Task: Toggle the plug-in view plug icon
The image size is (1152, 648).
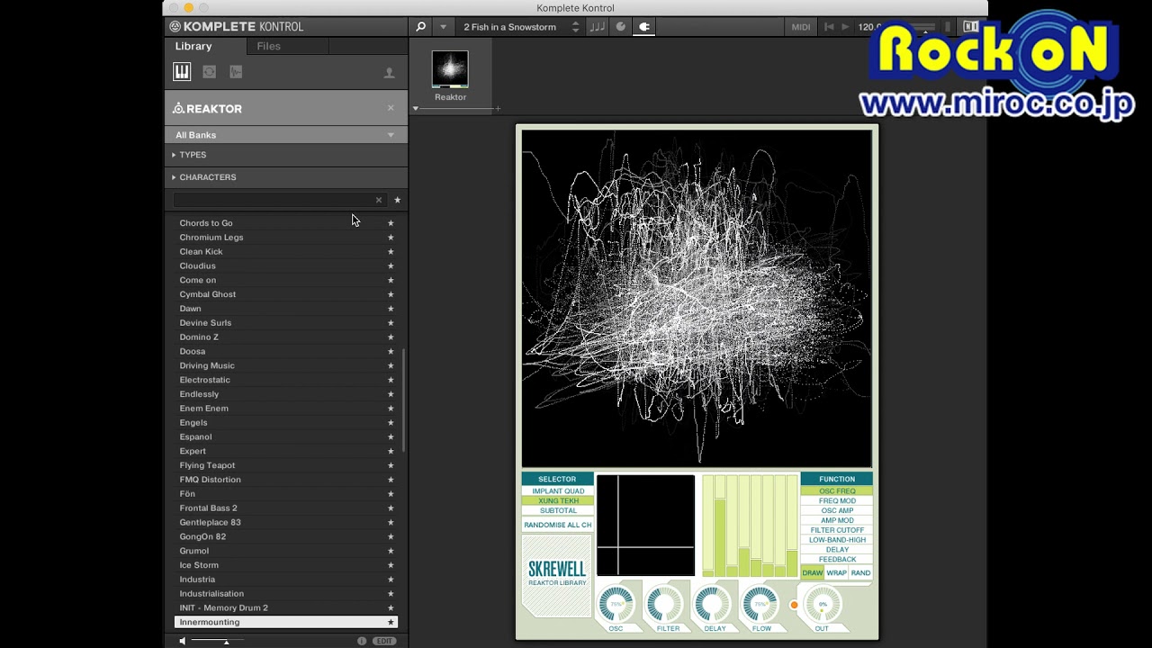Action: pyautogui.click(x=643, y=27)
